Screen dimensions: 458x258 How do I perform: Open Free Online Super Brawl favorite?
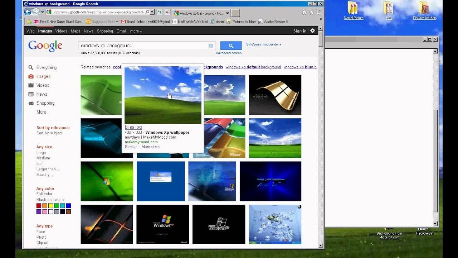(x=59, y=21)
